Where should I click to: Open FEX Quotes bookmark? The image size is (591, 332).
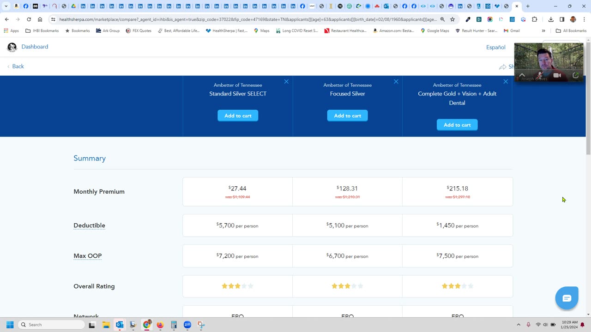pyautogui.click(x=139, y=31)
